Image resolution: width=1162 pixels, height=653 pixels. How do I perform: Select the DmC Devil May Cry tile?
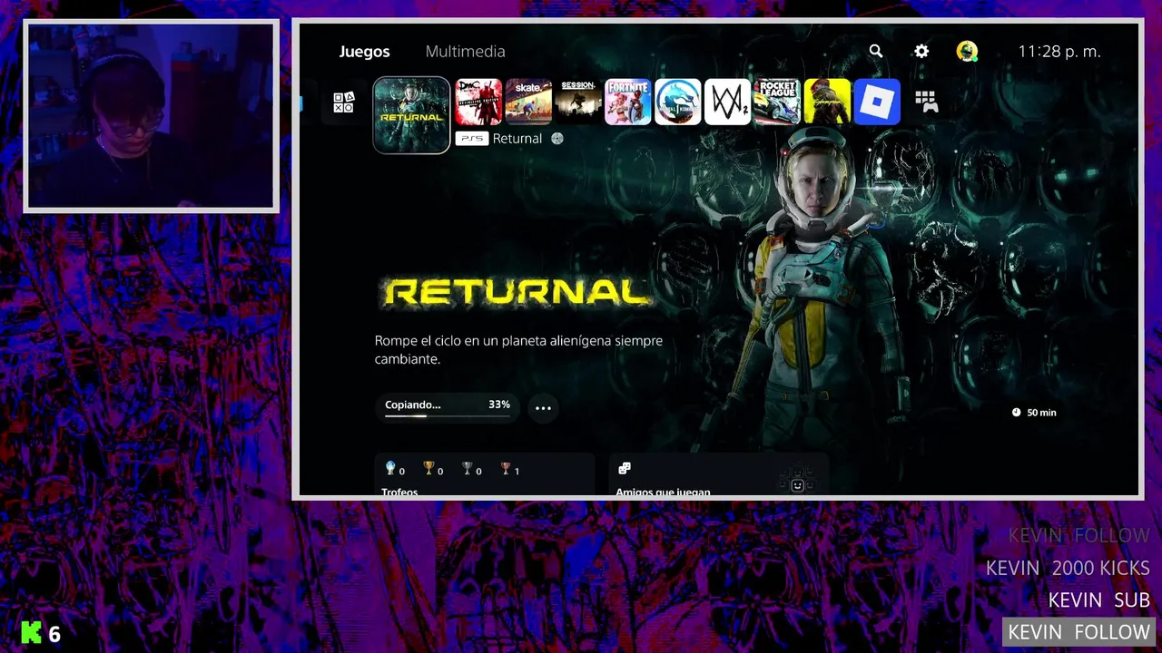point(478,102)
